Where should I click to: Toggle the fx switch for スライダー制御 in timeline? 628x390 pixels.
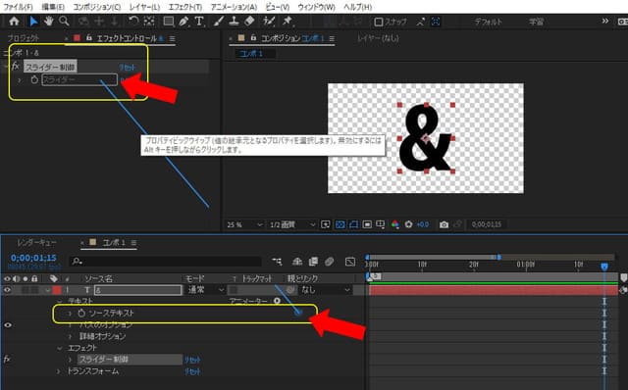pos(7,359)
